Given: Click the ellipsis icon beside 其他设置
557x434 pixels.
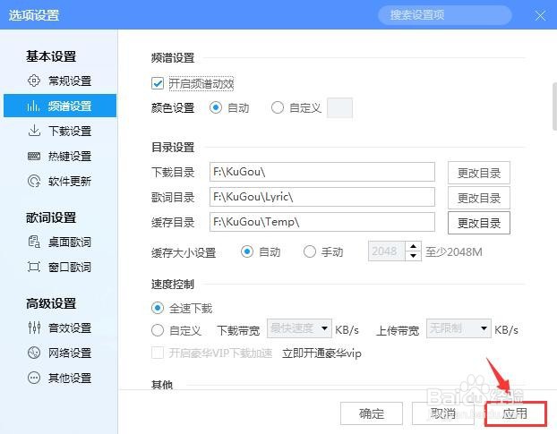Looking at the screenshot, I should pos(34,378).
